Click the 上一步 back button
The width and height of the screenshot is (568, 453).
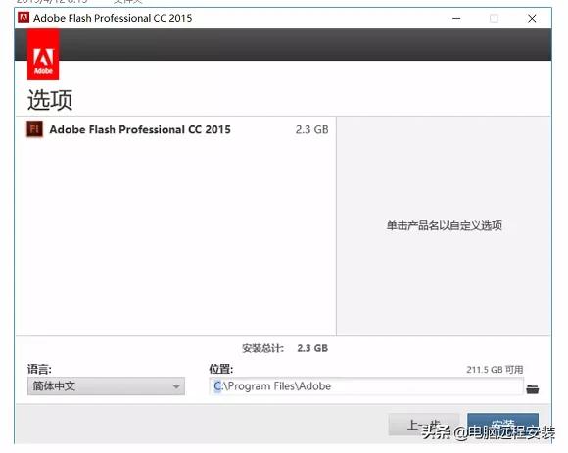click(424, 426)
